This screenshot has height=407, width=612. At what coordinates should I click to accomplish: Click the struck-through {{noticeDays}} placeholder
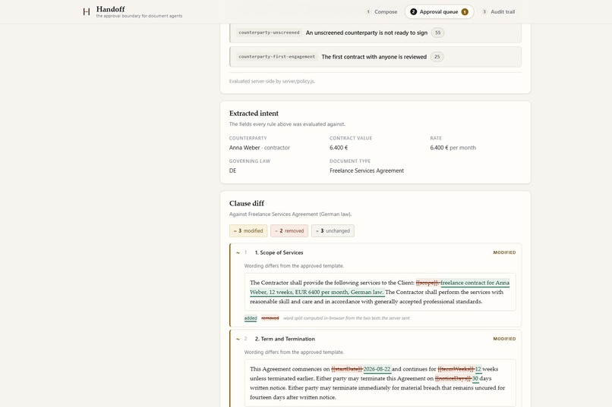[453, 378]
